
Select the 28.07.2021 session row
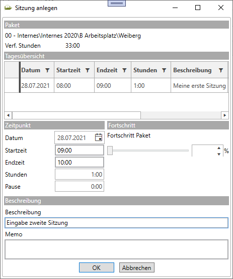[116, 86]
